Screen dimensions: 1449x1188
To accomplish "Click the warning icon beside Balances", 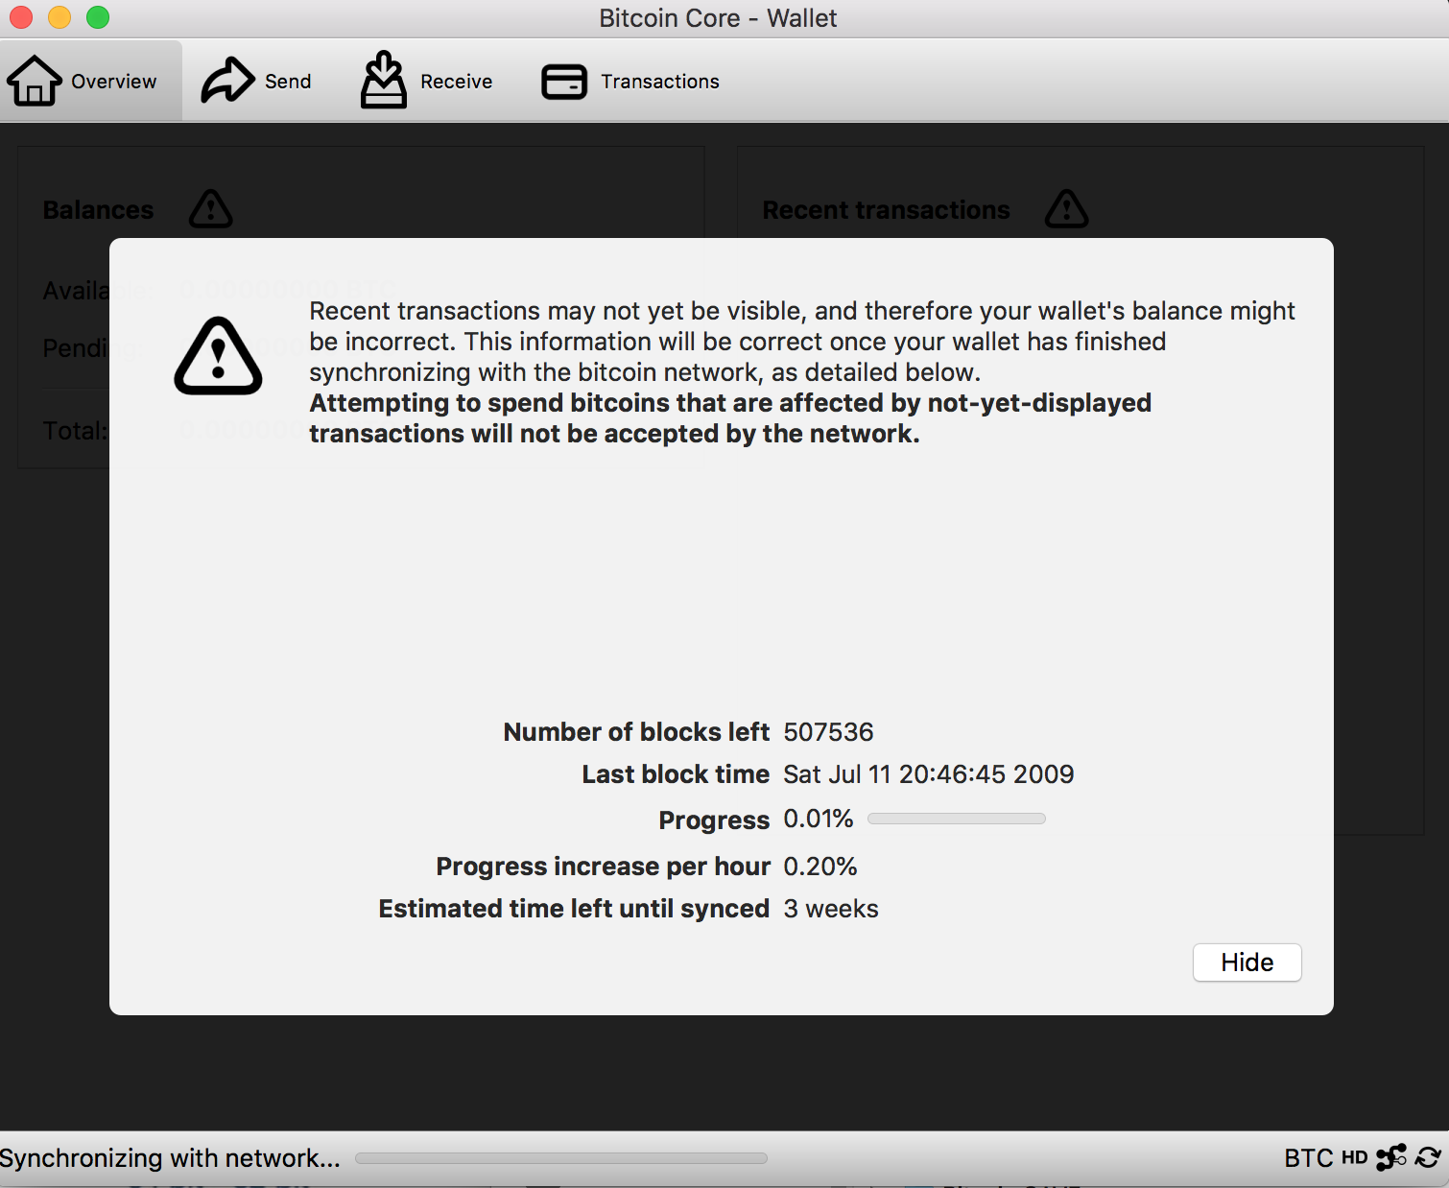I will (210, 209).
